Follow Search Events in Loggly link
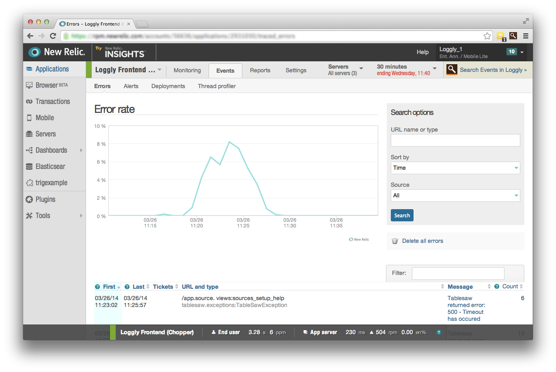 coord(493,70)
